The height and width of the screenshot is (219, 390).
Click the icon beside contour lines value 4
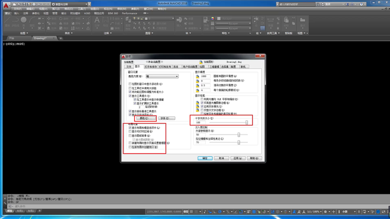(x=198, y=90)
